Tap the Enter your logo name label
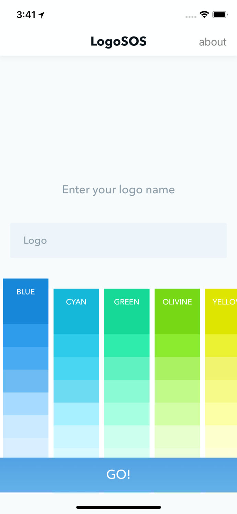237x514 pixels. tap(118, 190)
